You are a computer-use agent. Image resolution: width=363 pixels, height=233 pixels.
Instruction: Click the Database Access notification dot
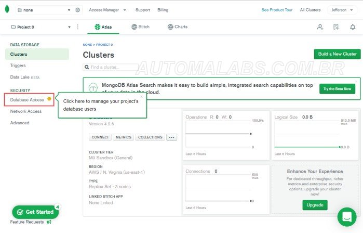point(49,99)
